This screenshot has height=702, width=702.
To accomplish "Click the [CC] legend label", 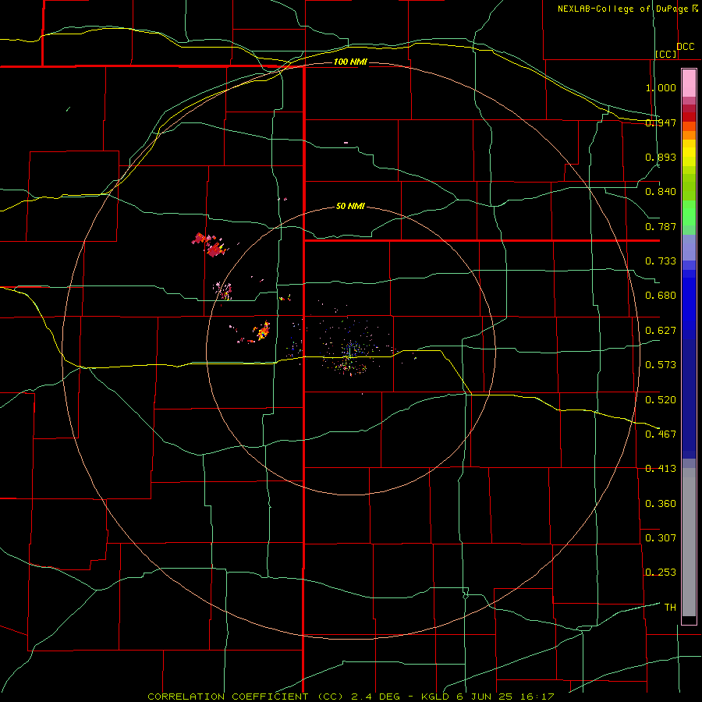I will coord(666,54).
